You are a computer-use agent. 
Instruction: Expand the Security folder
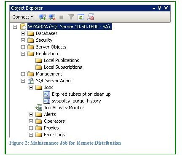23,40
